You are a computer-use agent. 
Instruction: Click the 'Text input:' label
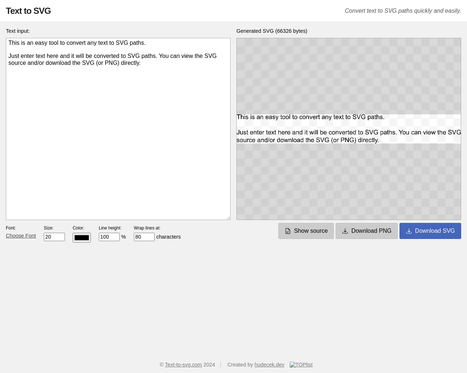tap(18, 31)
